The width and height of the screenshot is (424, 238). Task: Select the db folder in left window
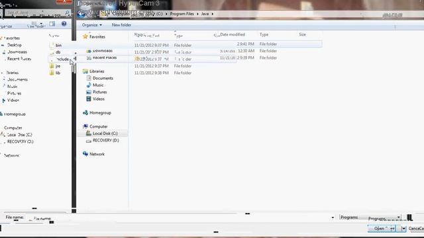[58, 52]
